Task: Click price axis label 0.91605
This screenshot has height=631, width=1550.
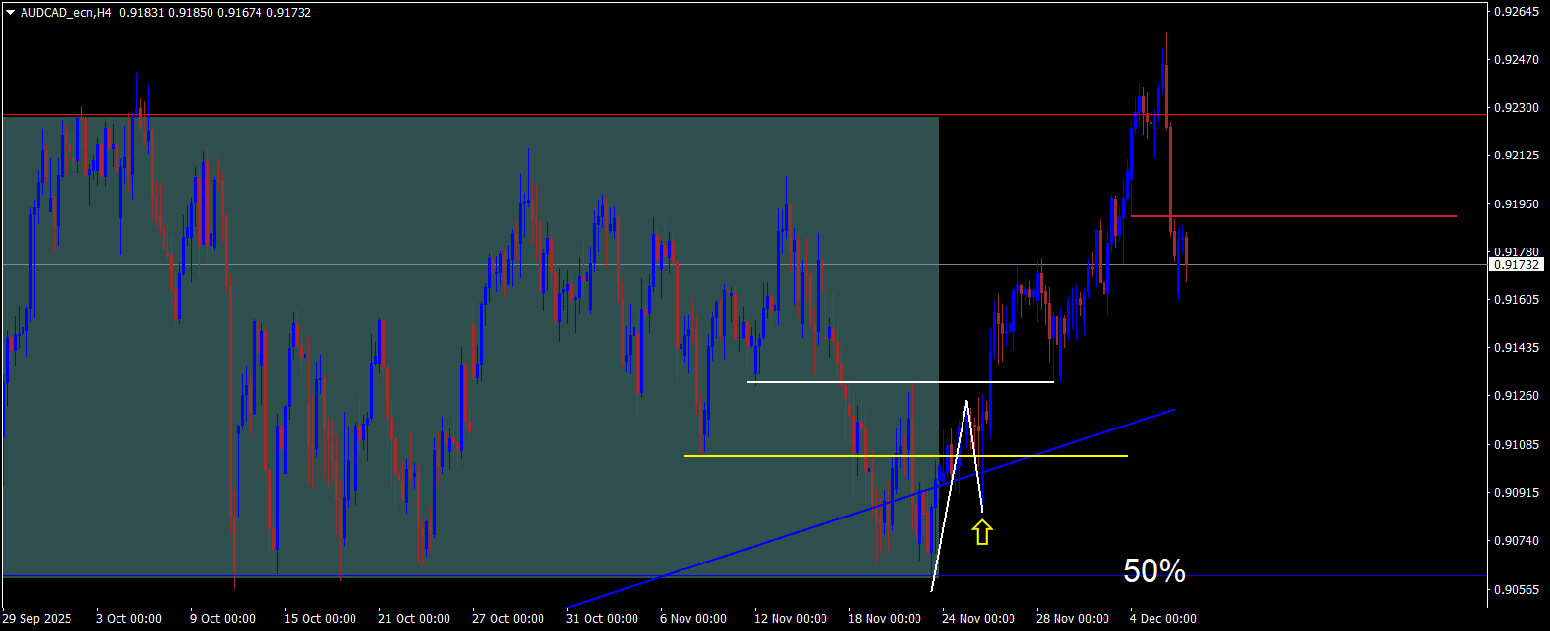Action: [1517, 300]
